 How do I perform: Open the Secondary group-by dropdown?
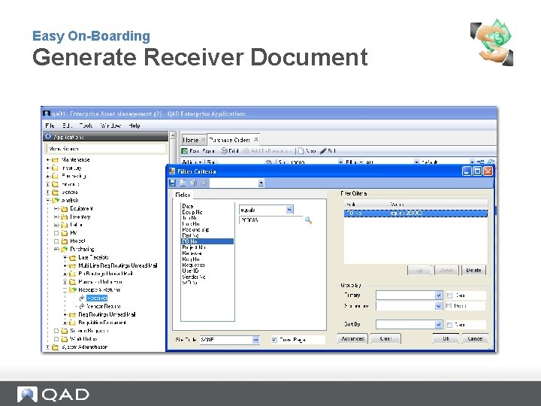439,306
